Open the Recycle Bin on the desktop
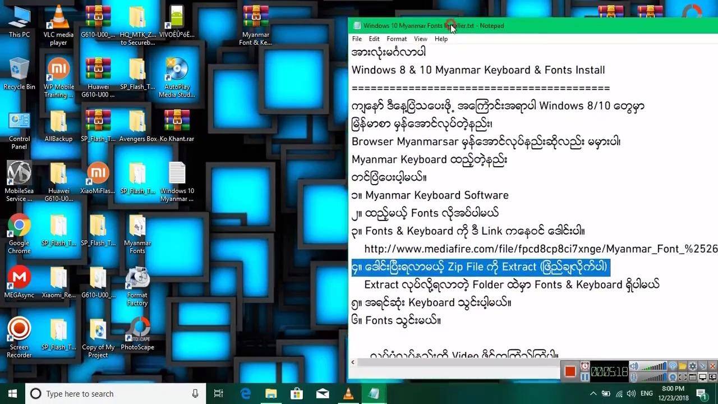 [19, 74]
